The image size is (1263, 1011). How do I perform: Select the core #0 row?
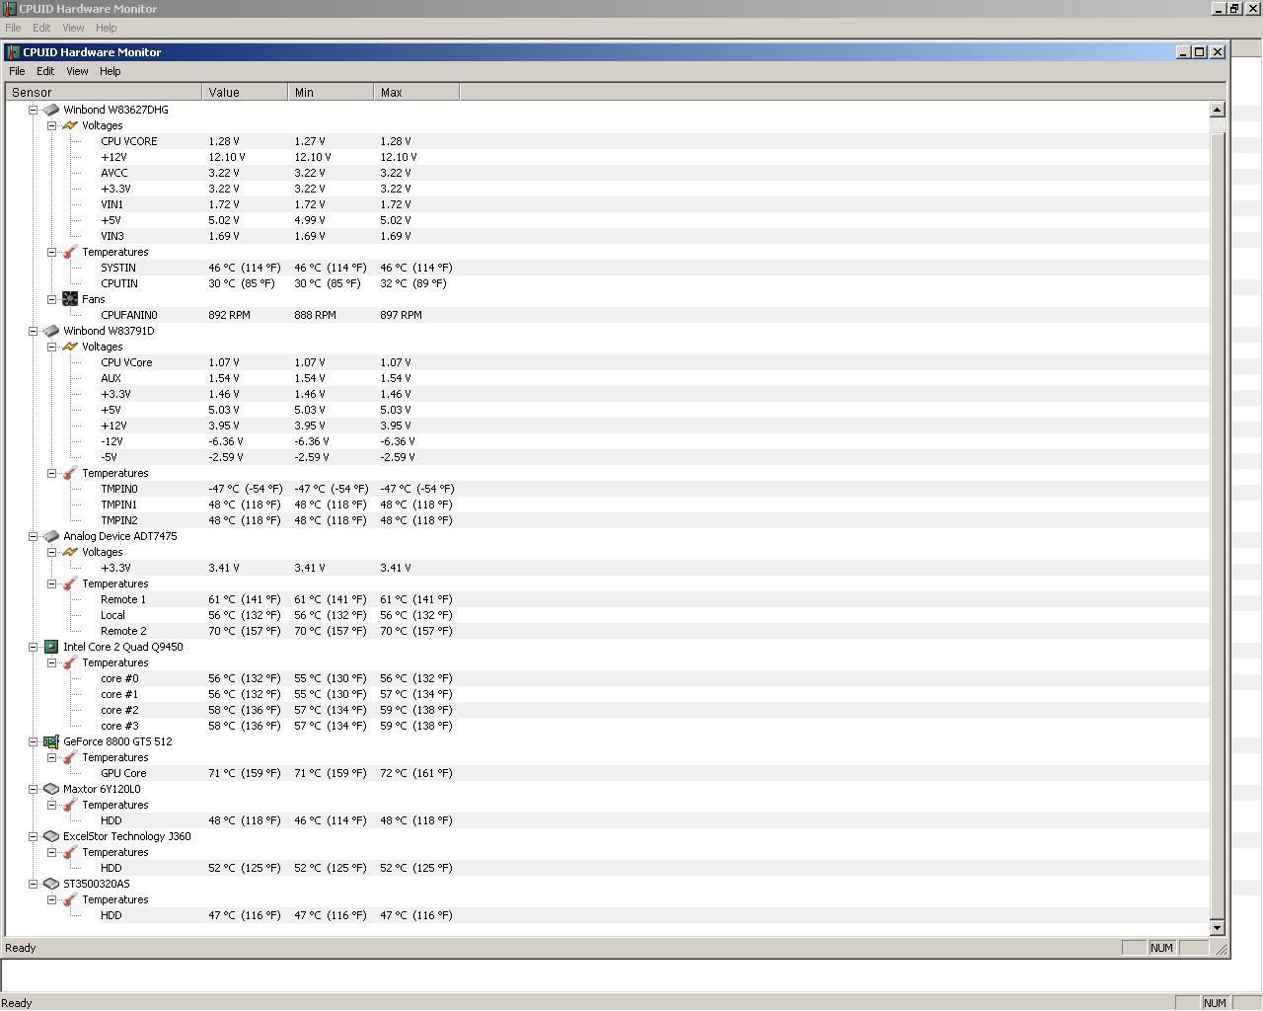[608, 678]
